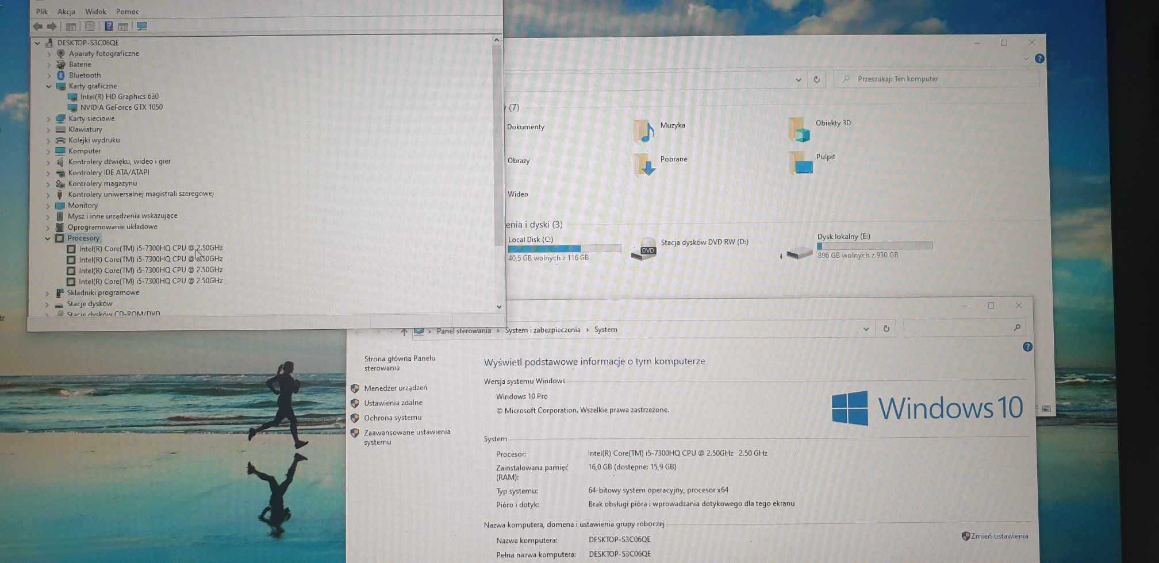
Task: Open the Akcja menu
Action: tap(67, 11)
